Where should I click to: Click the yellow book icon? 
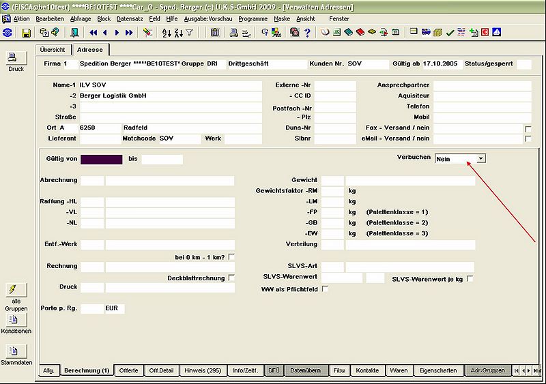(x=372, y=32)
